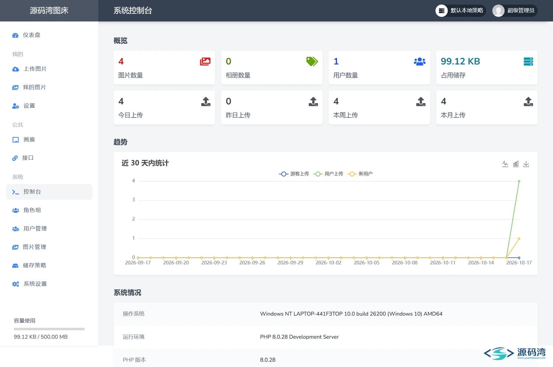Open 用户管理 page
This screenshot has width=553, height=367.
click(49, 228)
